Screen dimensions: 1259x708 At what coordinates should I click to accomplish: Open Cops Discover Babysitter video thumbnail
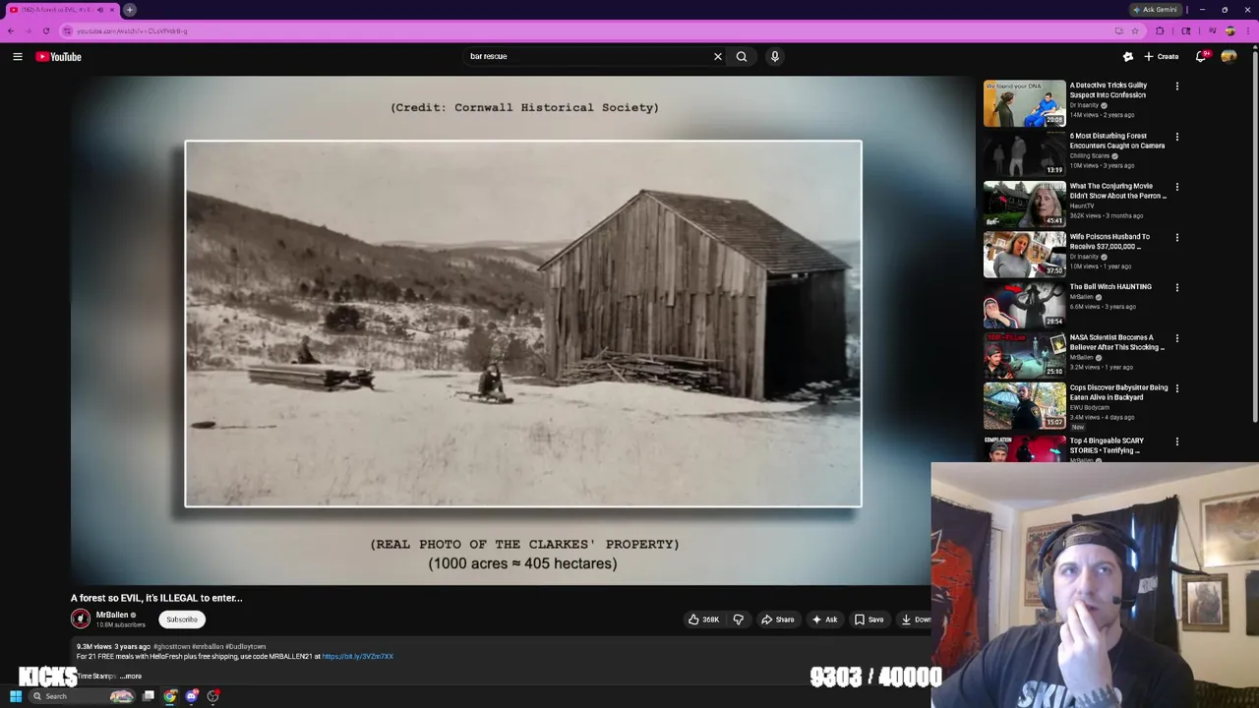(1024, 406)
